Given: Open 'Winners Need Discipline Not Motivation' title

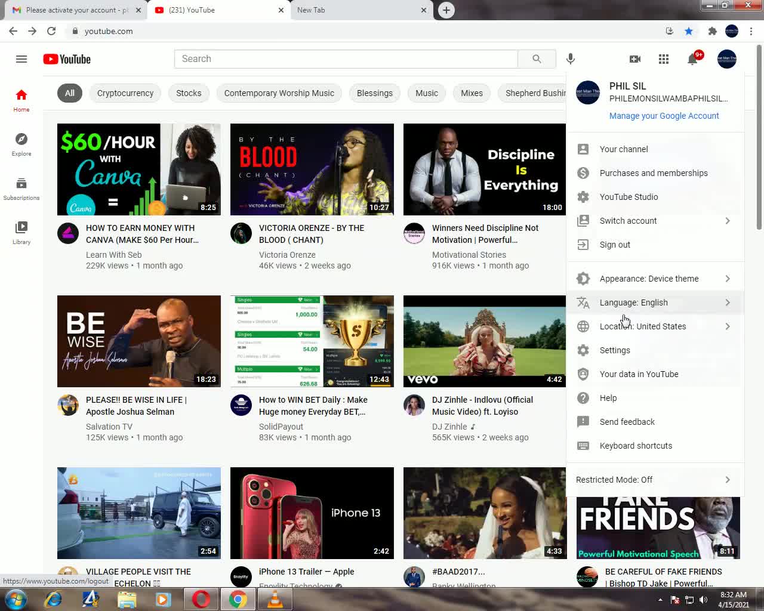Looking at the screenshot, I should point(485,234).
